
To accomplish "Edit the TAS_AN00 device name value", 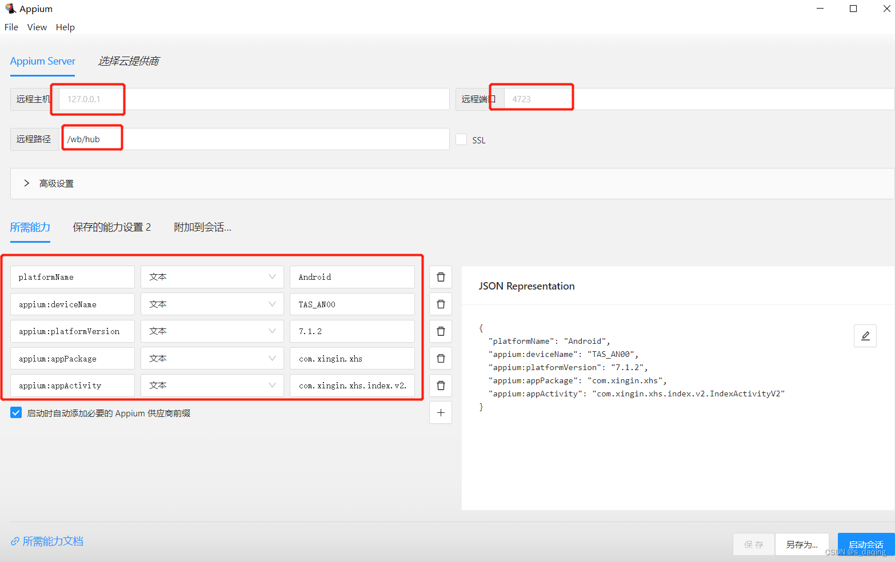I will click(352, 304).
